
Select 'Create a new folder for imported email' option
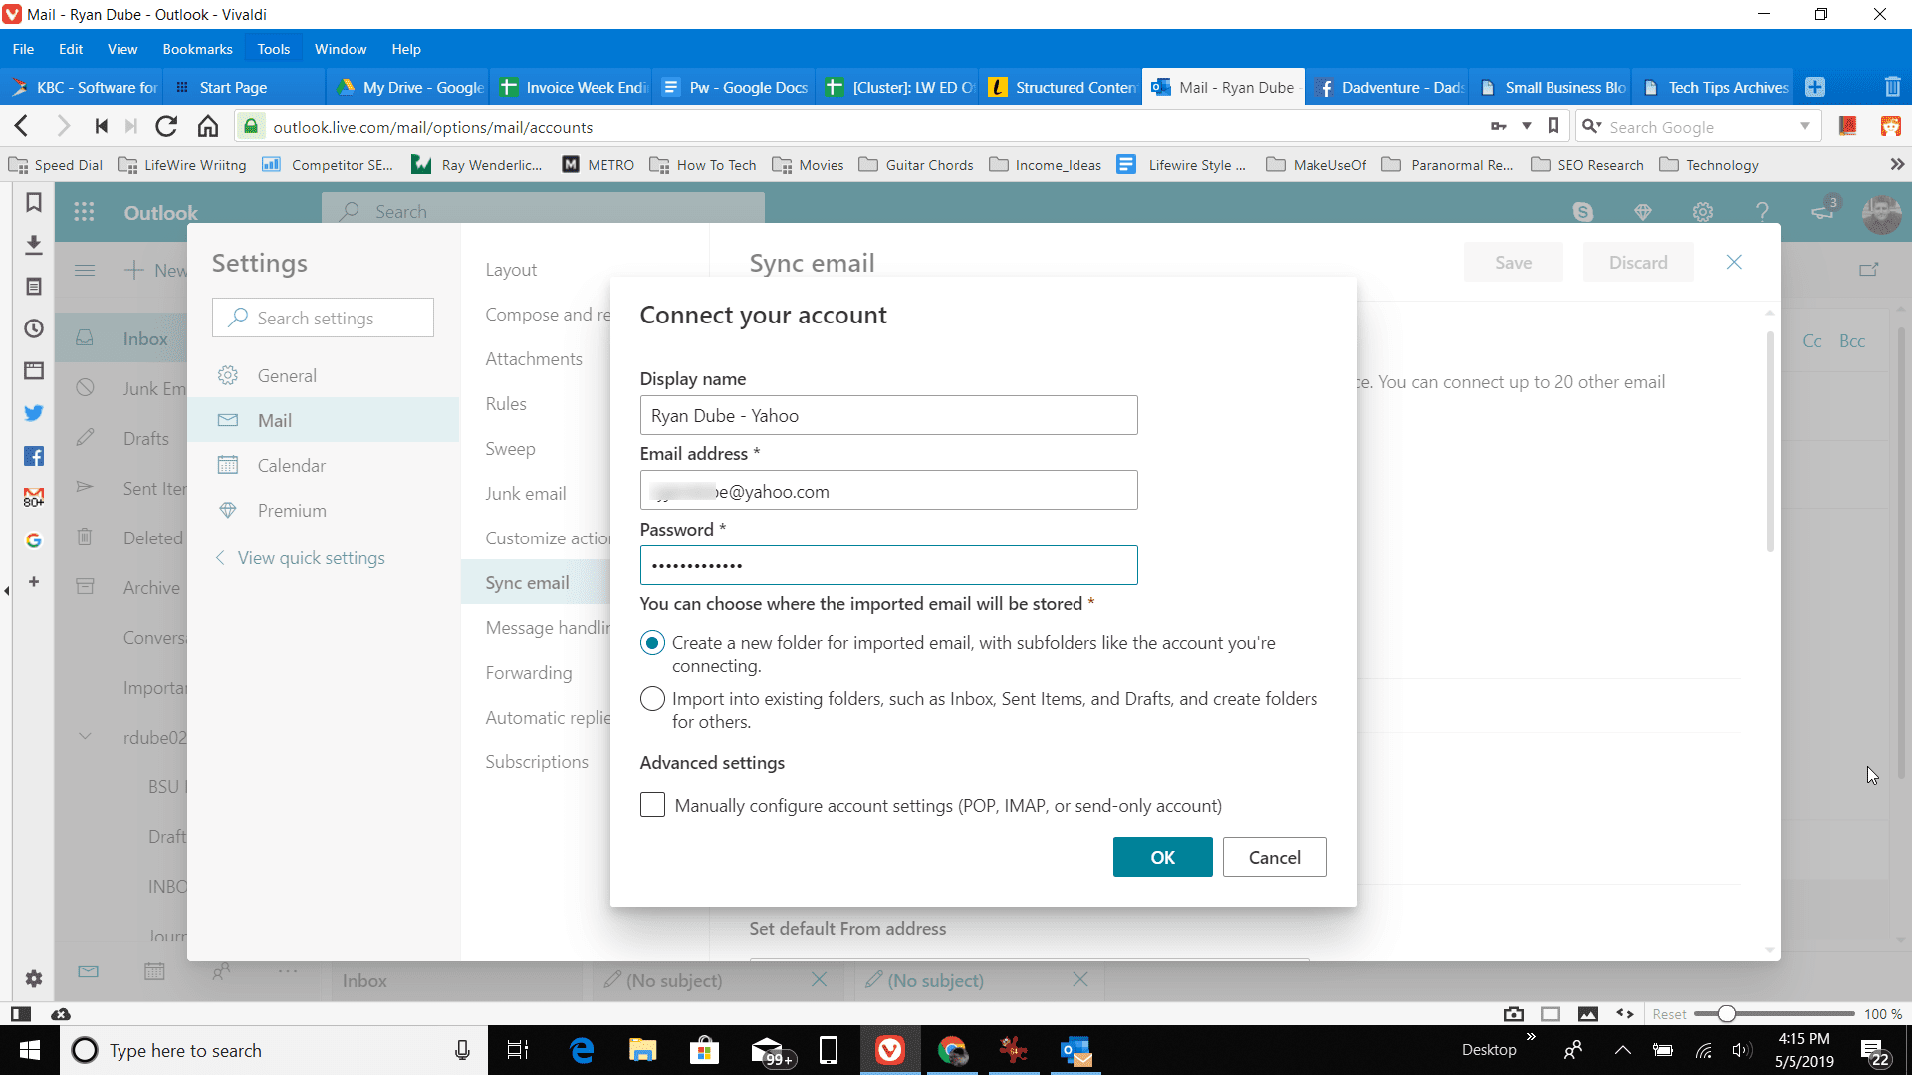(652, 643)
